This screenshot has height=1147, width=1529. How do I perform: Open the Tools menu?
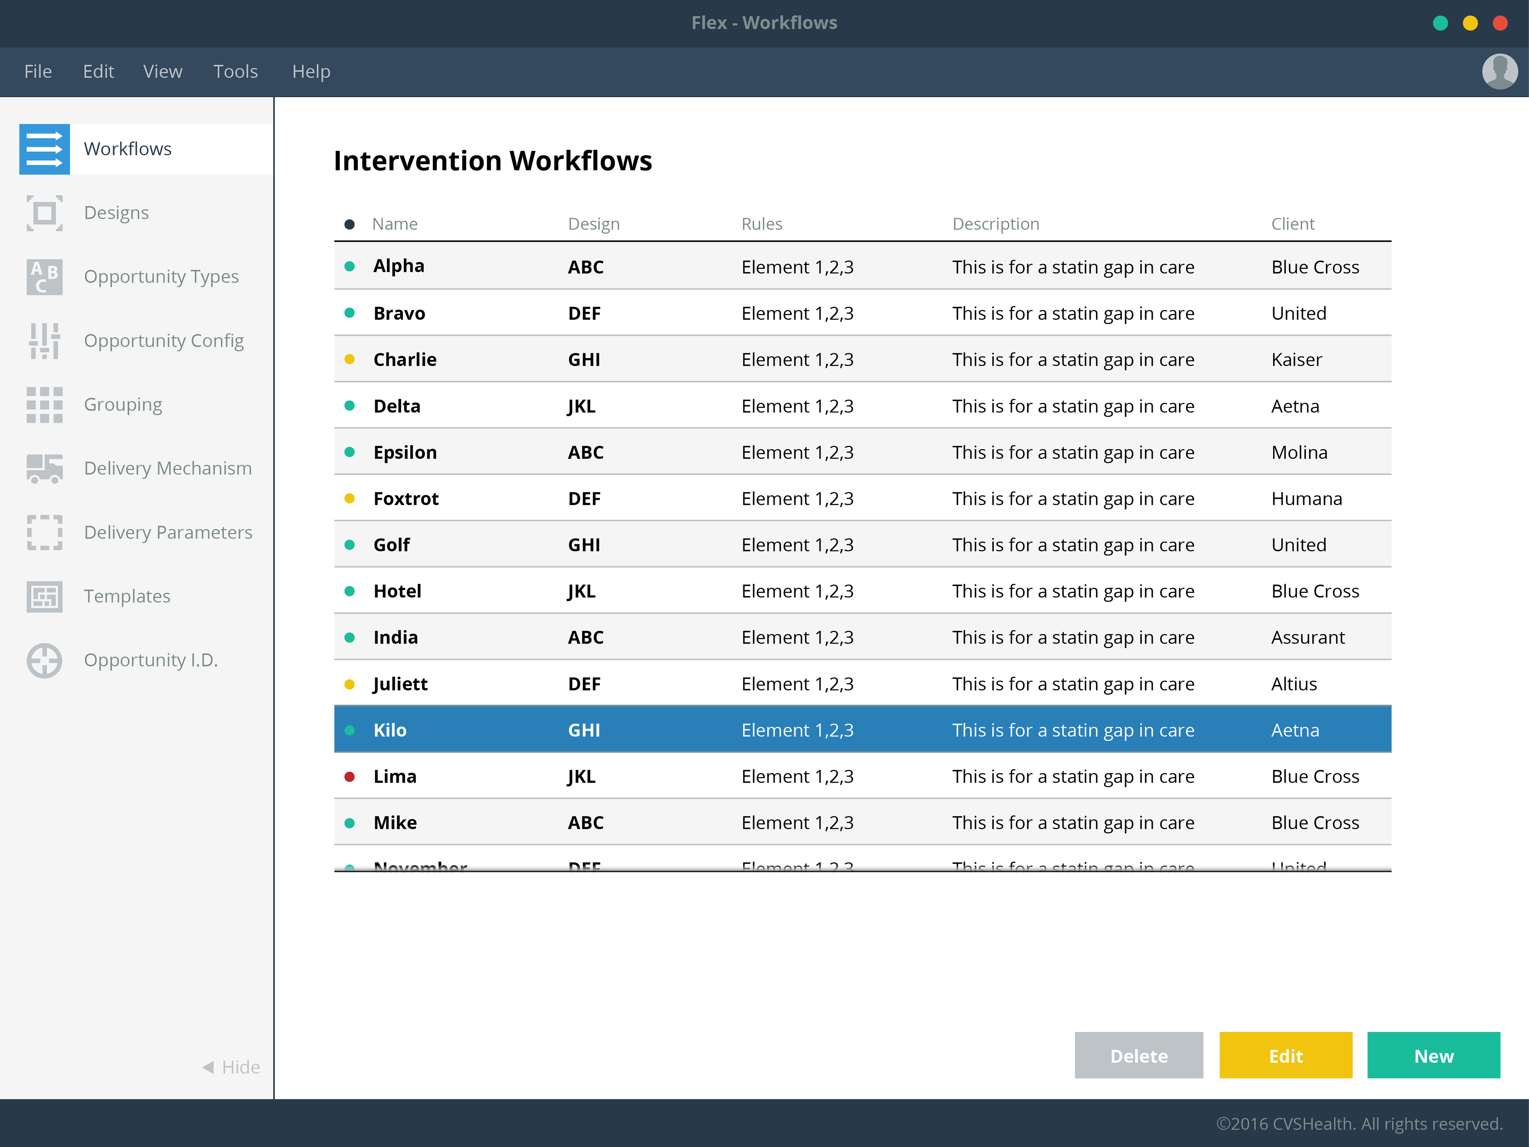[x=235, y=71]
